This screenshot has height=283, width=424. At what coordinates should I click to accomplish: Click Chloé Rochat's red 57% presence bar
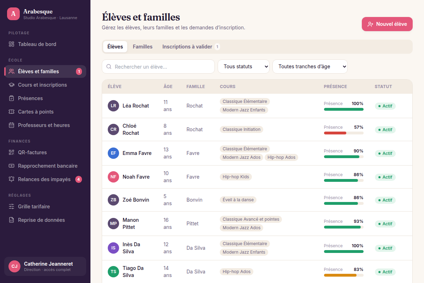pyautogui.click(x=344, y=133)
